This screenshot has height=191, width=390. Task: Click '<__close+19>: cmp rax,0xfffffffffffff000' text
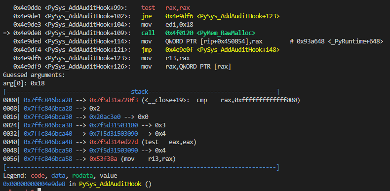click(x=221, y=100)
